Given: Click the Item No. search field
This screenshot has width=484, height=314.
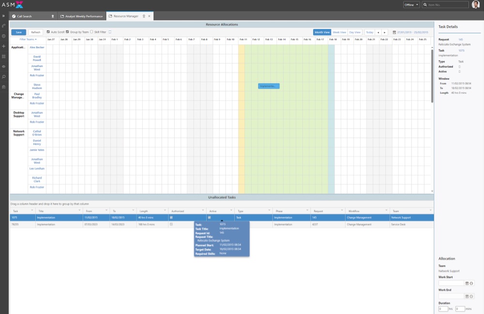Looking at the screenshot, I should [445, 5].
